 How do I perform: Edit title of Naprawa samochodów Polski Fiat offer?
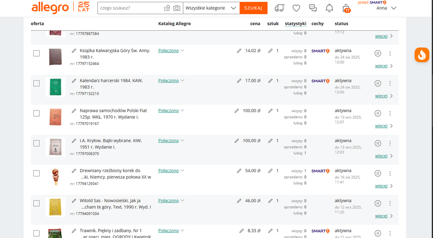tap(74, 111)
